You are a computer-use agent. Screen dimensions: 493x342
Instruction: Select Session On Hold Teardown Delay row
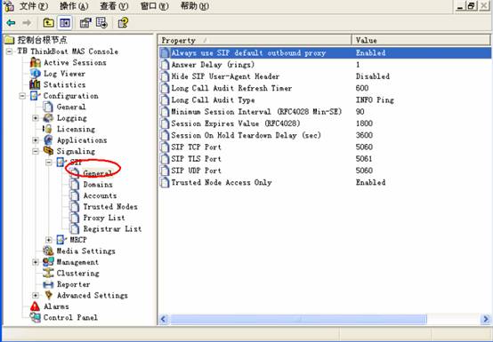[x=325, y=135]
